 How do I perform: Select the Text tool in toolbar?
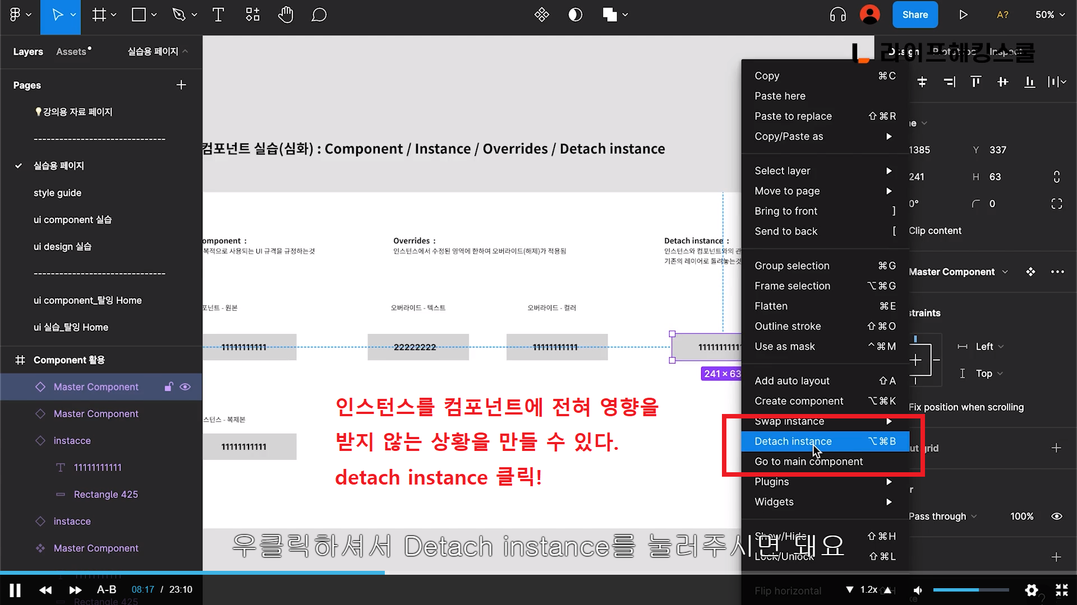218,15
